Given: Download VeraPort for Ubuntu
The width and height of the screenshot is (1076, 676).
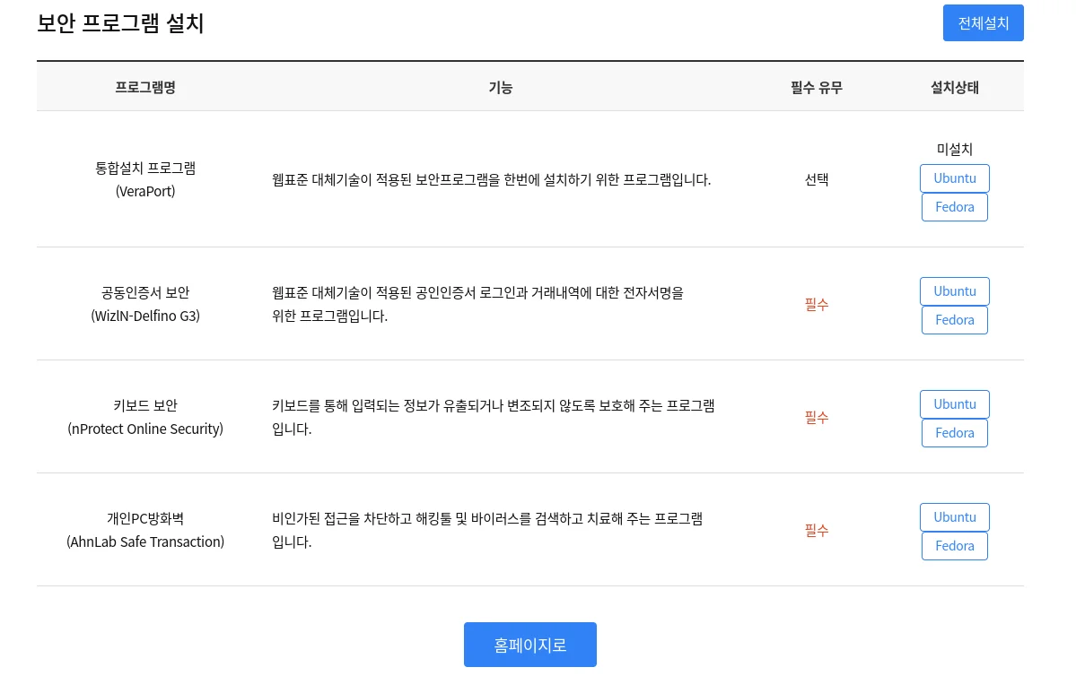Looking at the screenshot, I should 954,178.
